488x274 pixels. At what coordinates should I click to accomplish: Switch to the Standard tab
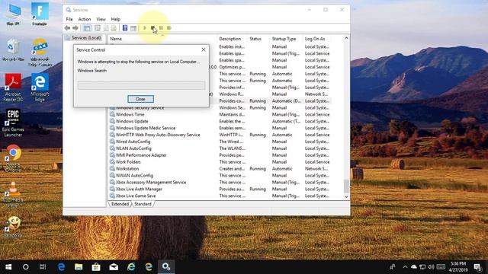[143, 204]
